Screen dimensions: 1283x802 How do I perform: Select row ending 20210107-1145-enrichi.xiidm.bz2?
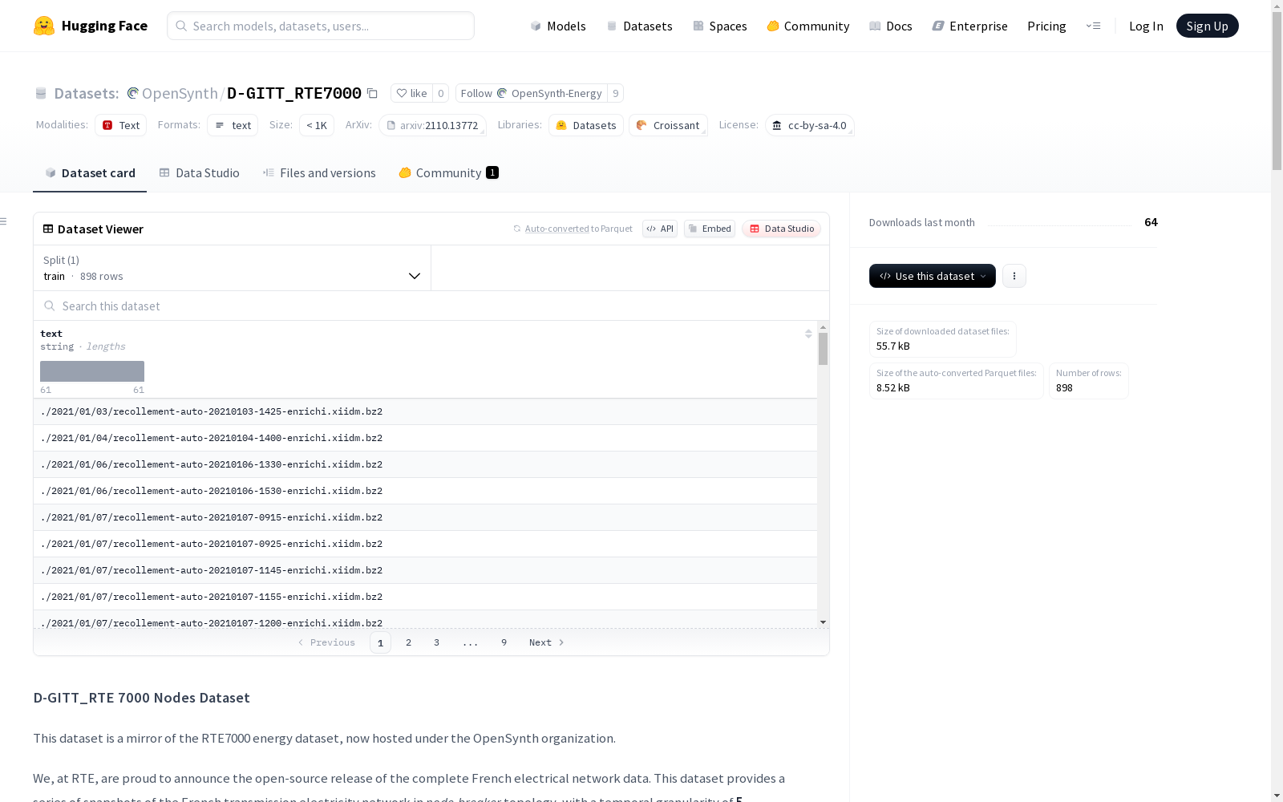[425, 570]
